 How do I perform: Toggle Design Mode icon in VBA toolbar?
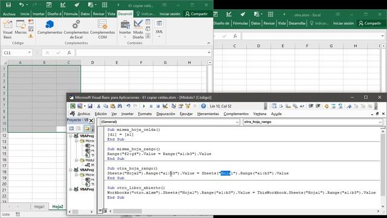point(165,106)
